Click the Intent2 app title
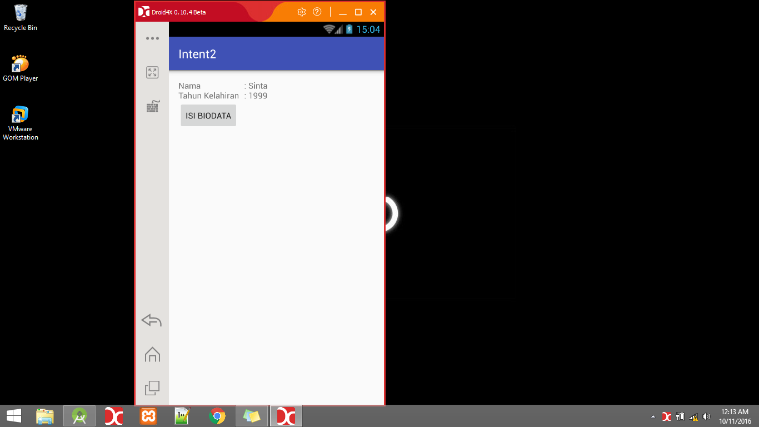 [197, 54]
